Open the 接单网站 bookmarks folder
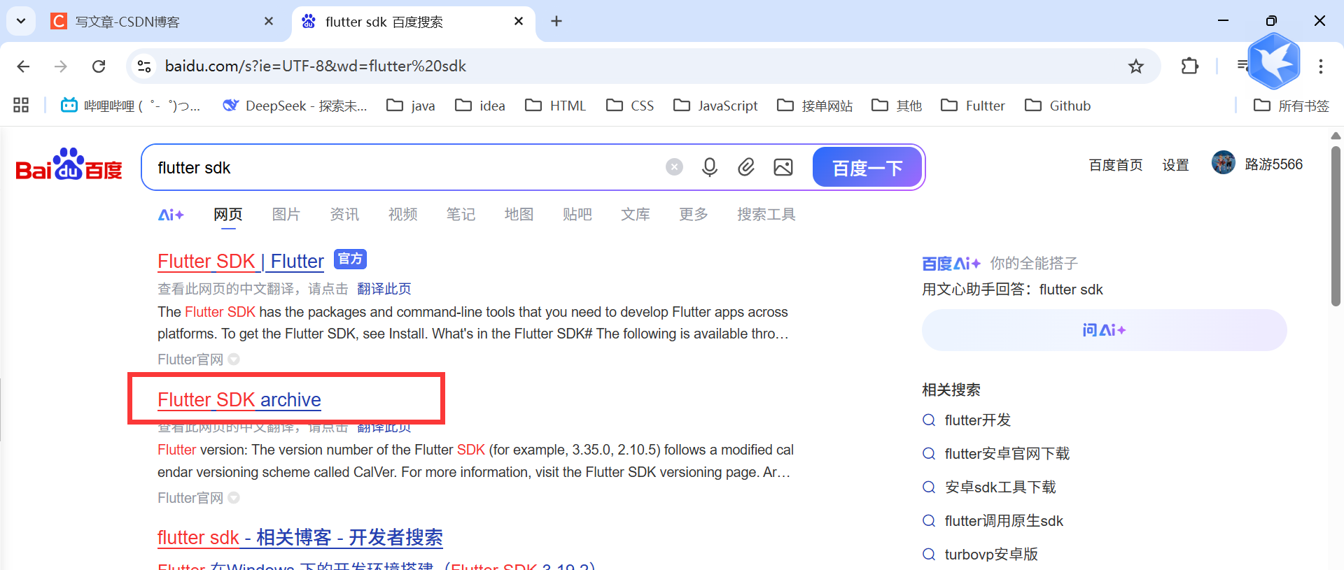Viewport: 1344px width, 570px height. point(815,106)
